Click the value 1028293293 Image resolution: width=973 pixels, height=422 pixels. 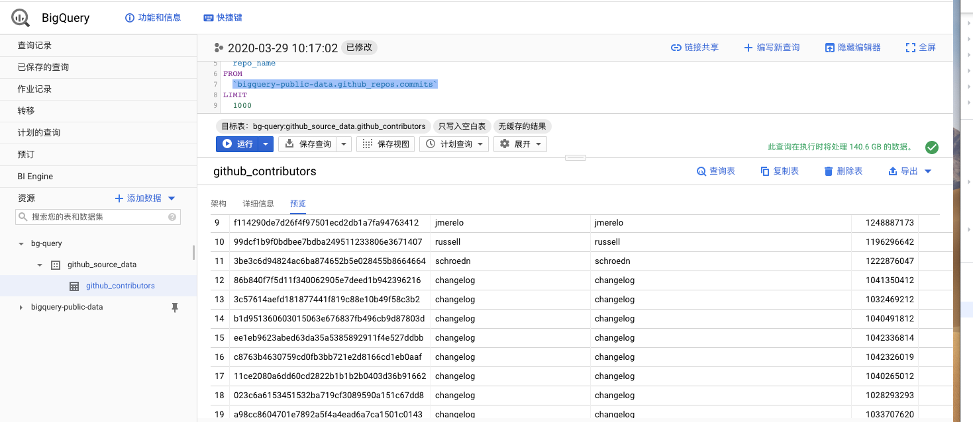point(890,396)
